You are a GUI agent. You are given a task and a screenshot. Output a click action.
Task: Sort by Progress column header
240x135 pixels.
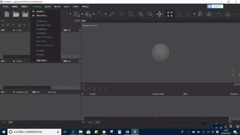click(234, 94)
